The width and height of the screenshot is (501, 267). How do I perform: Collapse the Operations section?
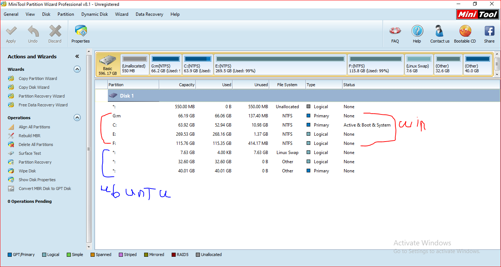(x=77, y=118)
